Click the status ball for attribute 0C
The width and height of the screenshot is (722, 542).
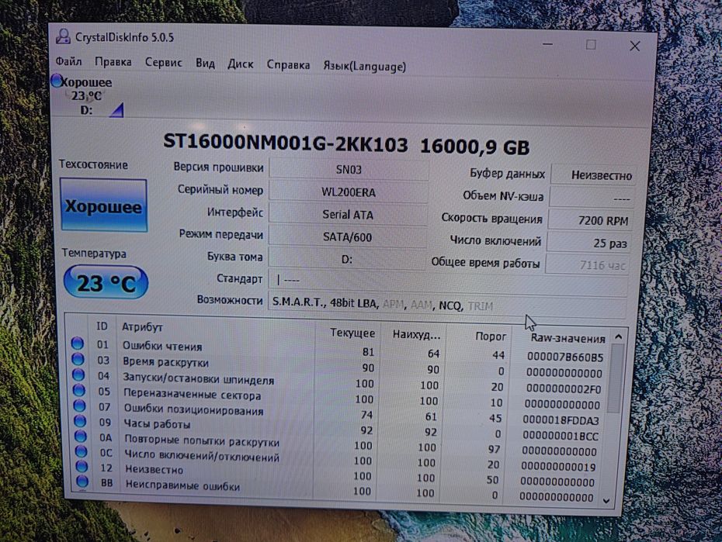coord(81,451)
